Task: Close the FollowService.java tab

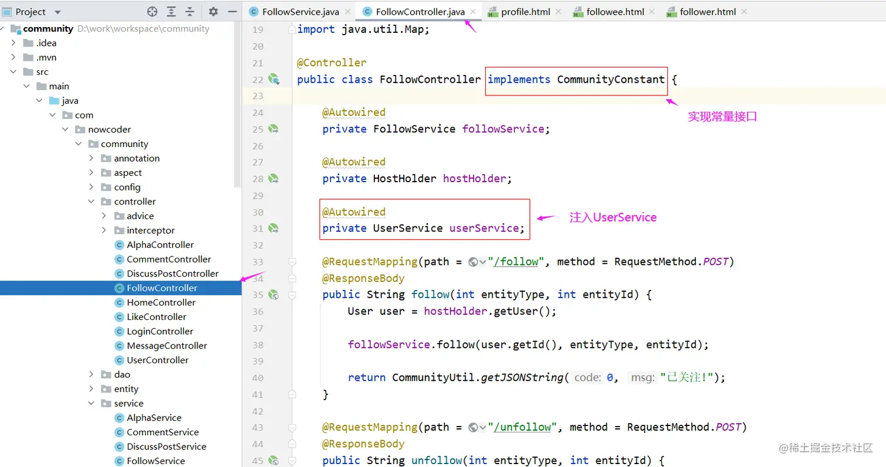Action: coord(347,12)
